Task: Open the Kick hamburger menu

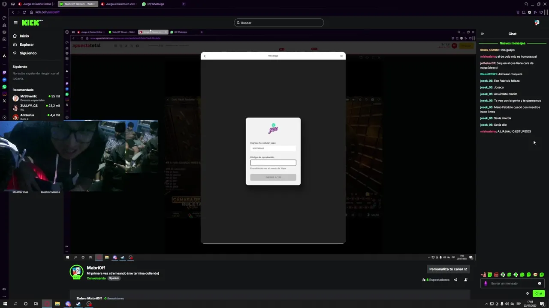Action: (x=15, y=23)
